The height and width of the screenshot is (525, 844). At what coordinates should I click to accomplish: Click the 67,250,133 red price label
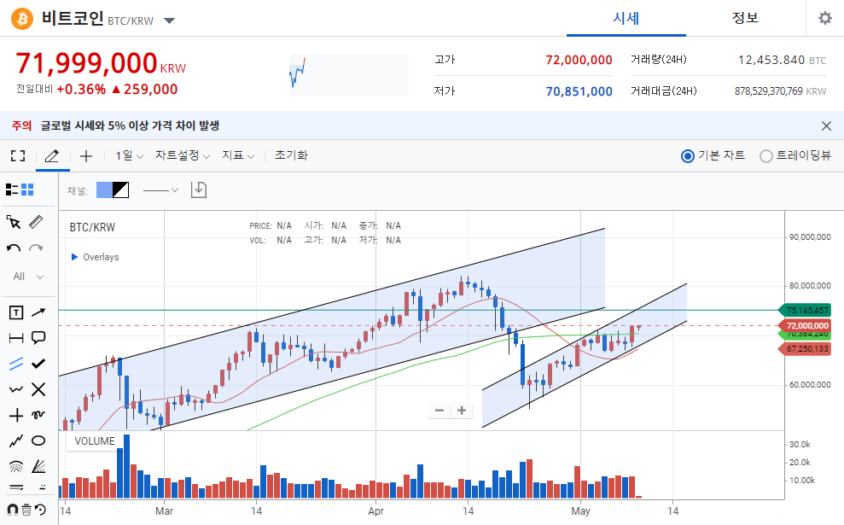coord(806,349)
